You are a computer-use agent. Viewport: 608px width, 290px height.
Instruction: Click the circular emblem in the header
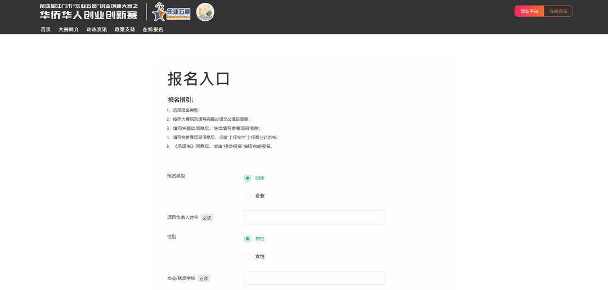[205, 12]
